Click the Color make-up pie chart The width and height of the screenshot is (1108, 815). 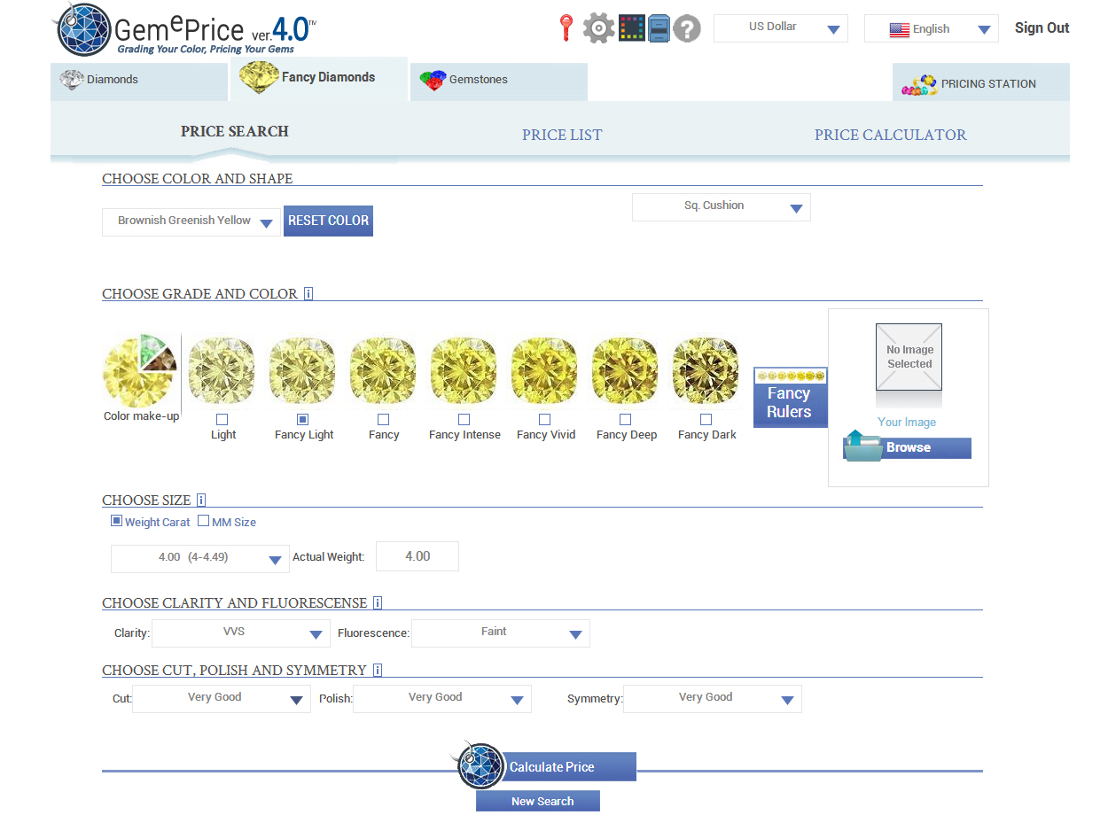coord(140,371)
